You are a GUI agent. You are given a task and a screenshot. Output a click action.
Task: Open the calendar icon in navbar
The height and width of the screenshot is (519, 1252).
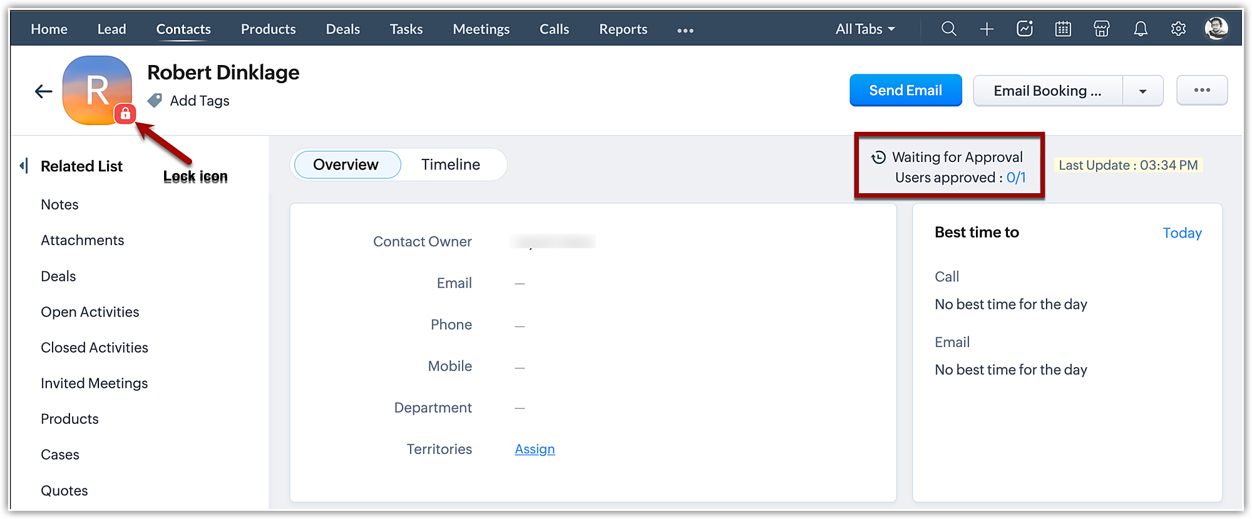pos(1063,29)
